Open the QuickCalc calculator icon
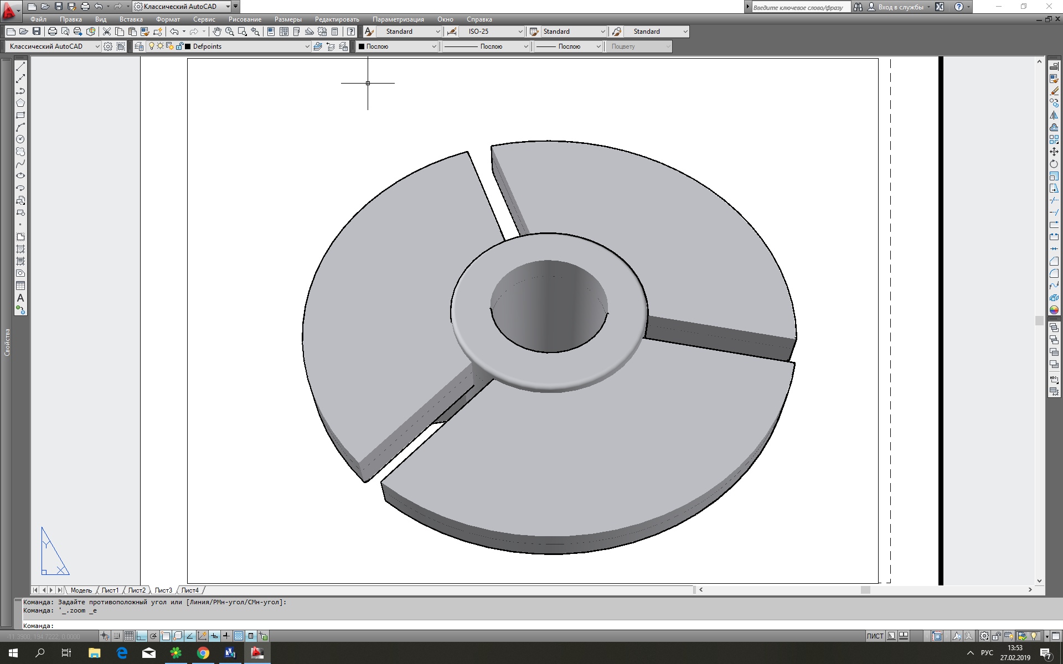 335,32
